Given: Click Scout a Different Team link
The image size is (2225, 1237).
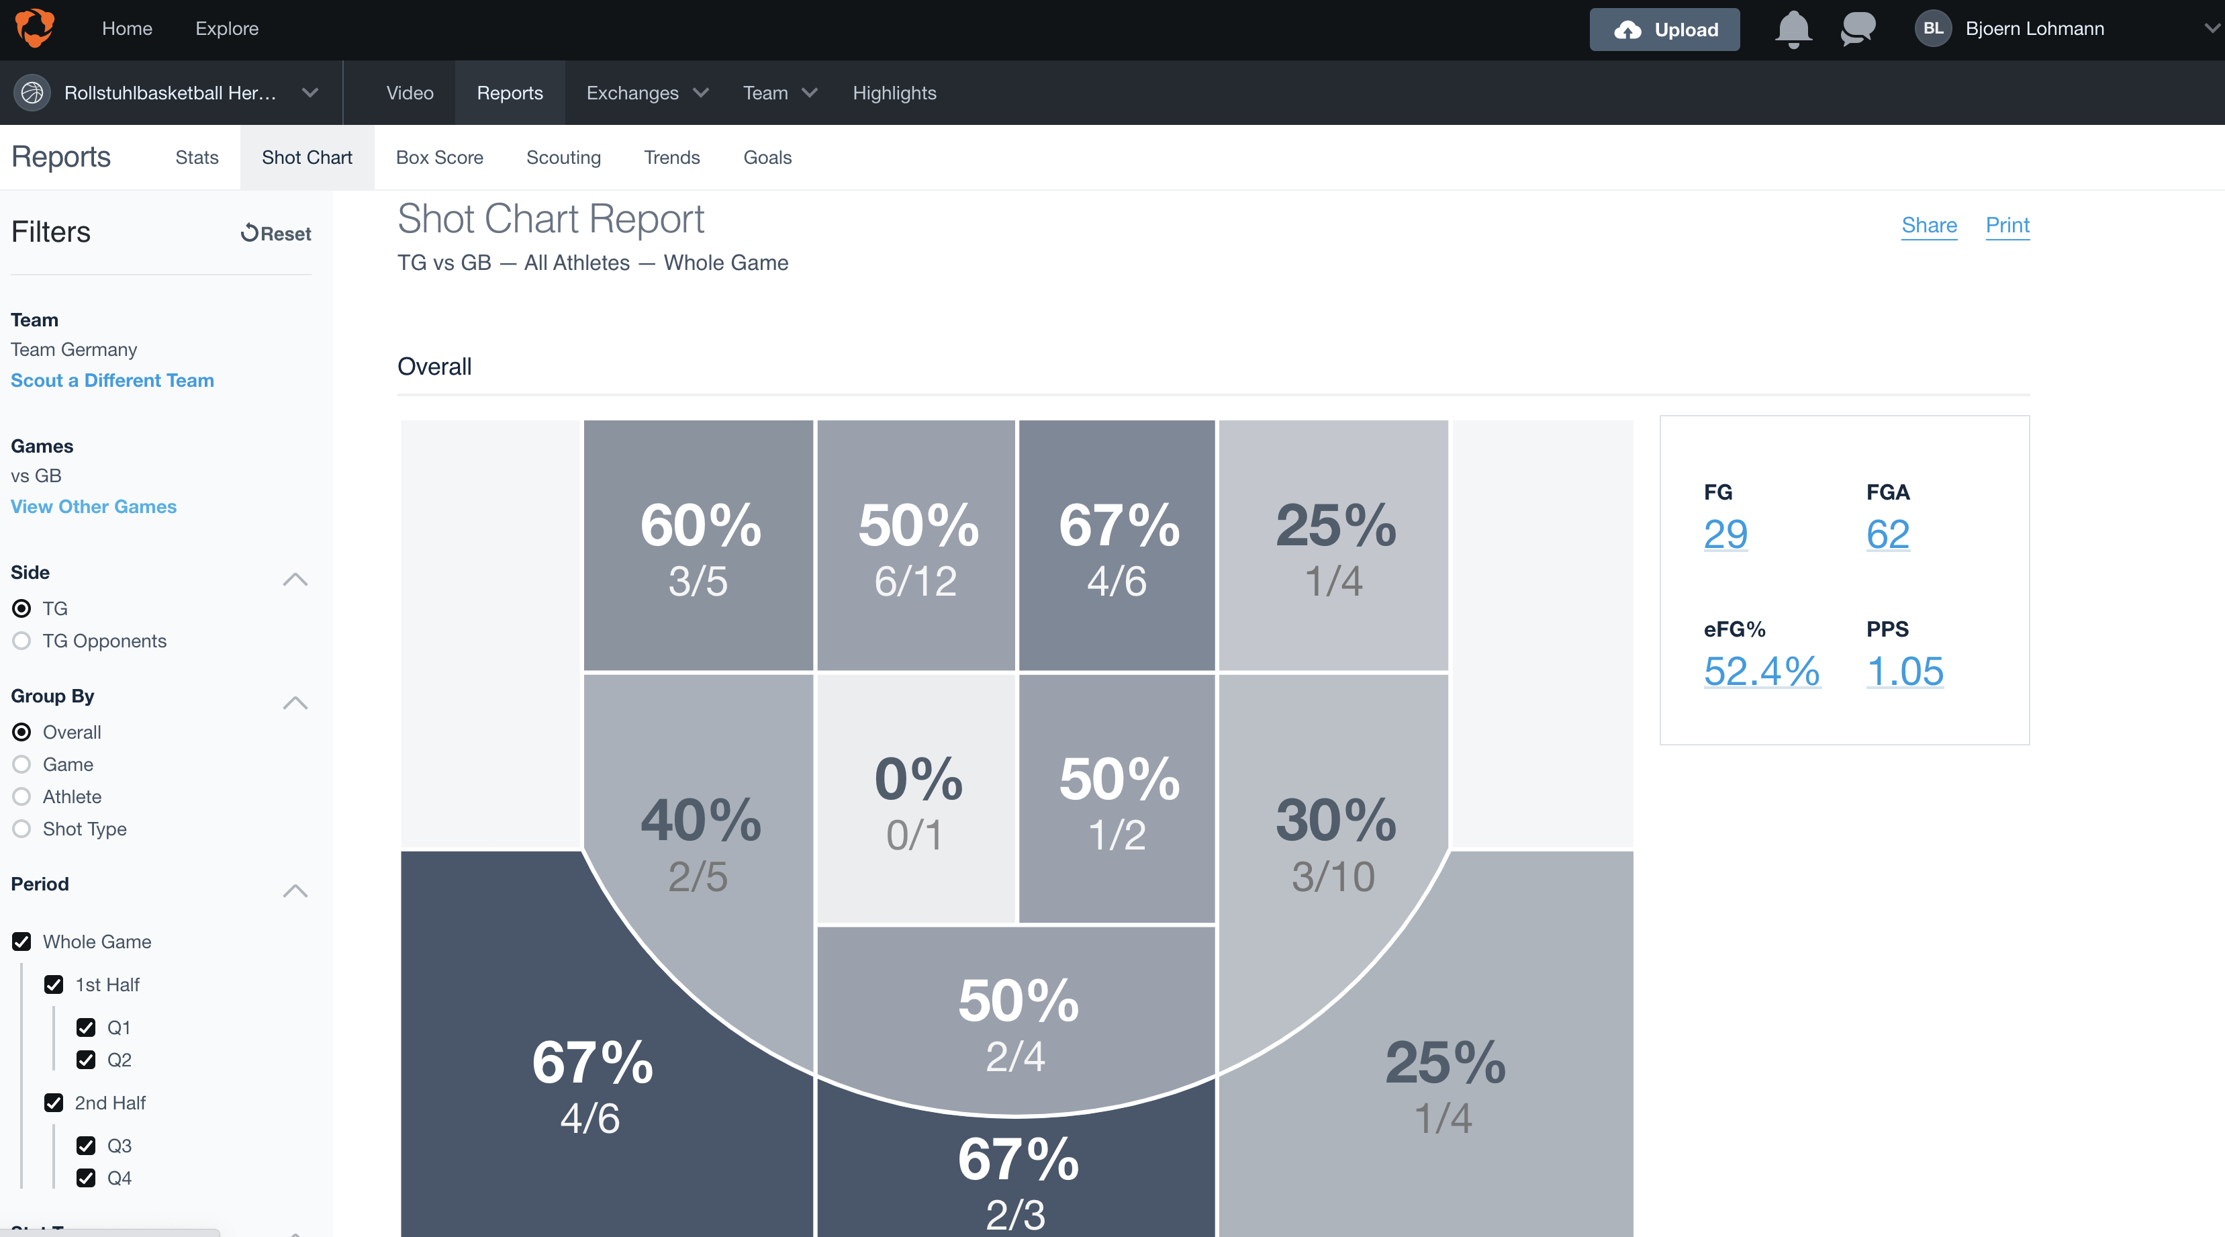Looking at the screenshot, I should click(x=112, y=380).
